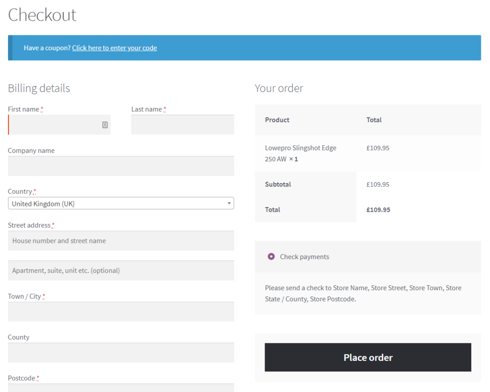This screenshot has width=490, height=392.
Task: Click the Apartment, suite, unit field
Action: point(121,270)
